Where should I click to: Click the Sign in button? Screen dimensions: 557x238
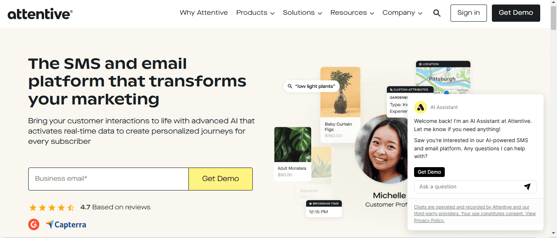click(469, 13)
